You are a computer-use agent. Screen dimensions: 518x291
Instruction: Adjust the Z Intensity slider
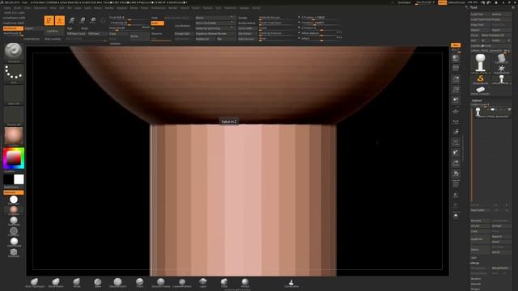click(x=129, y=23)
